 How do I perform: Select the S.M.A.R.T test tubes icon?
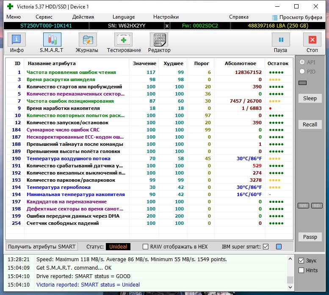point(52,40)
